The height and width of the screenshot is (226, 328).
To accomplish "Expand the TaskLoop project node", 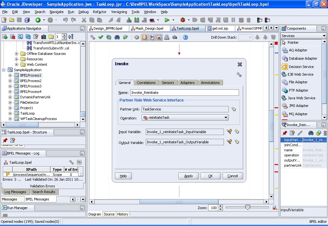I will [x=11, y=113].
